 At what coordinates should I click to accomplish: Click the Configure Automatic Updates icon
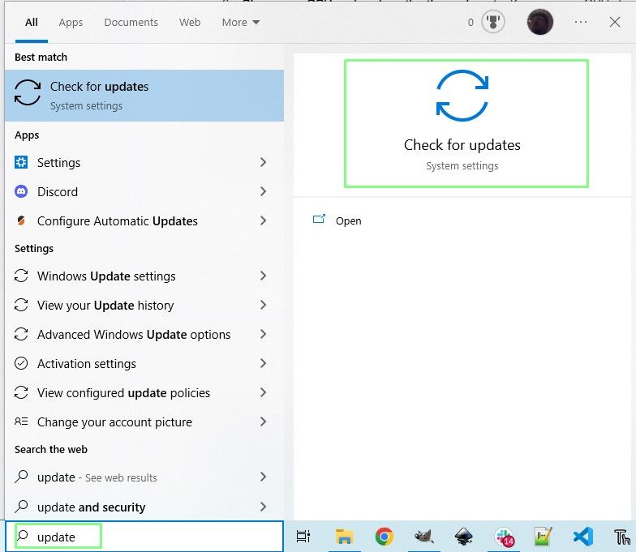coord(21,220)
